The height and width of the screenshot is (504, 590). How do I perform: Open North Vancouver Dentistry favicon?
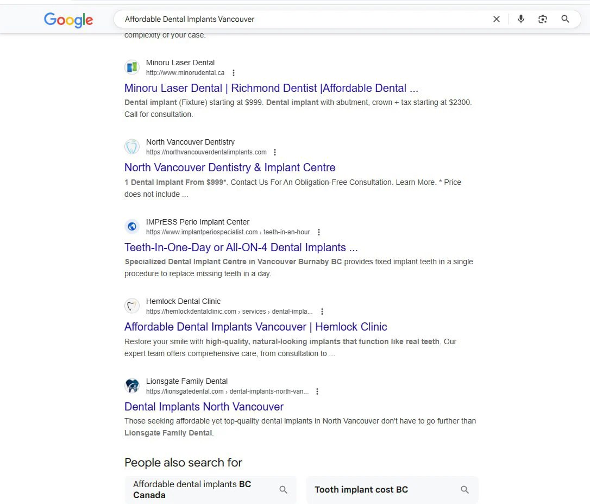[132, 147]
